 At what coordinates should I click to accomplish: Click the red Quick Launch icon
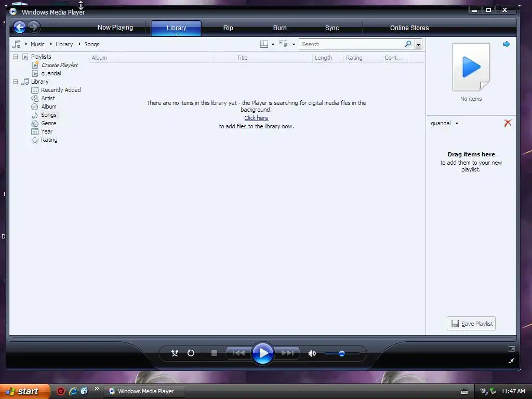pos(61,391)
